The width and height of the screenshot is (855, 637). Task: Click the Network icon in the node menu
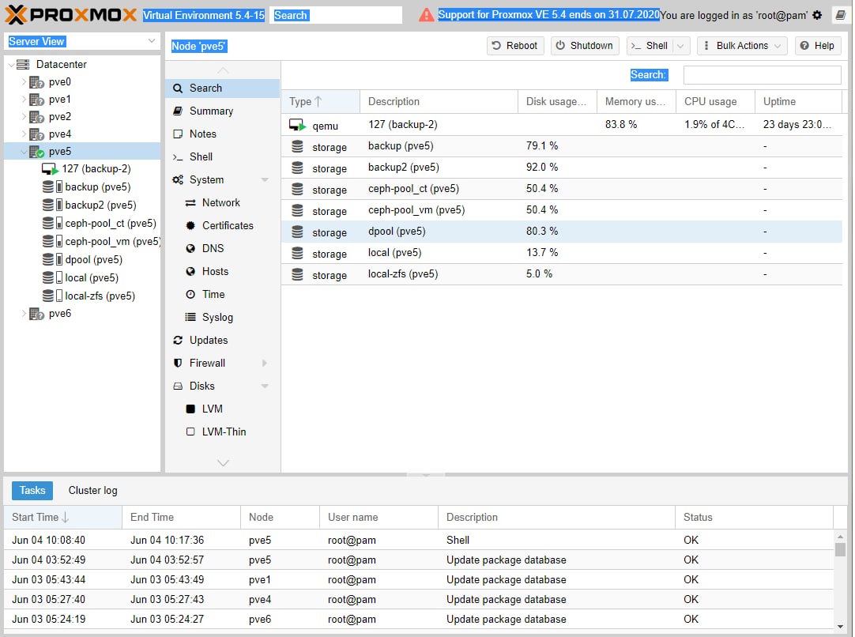190,203
